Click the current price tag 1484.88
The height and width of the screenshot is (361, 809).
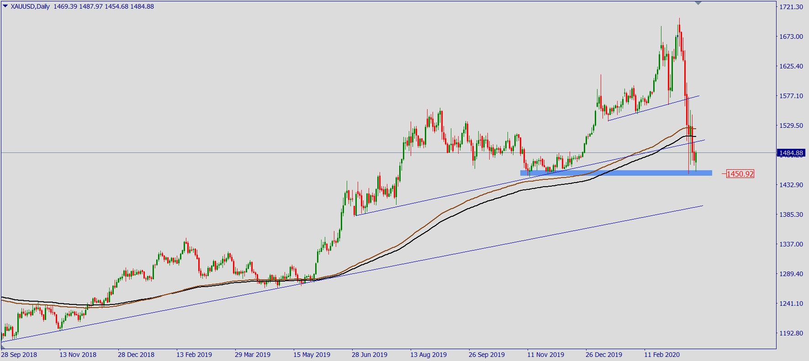point(791,153)
